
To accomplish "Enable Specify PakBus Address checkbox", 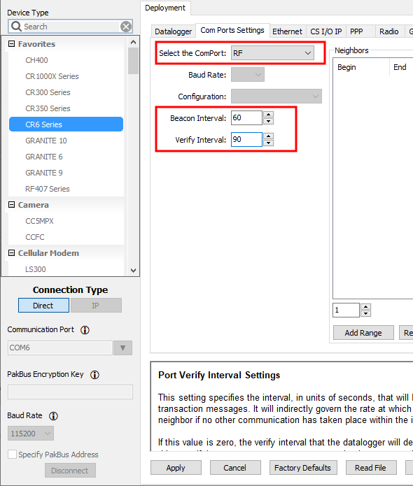I will coord(12,454).
